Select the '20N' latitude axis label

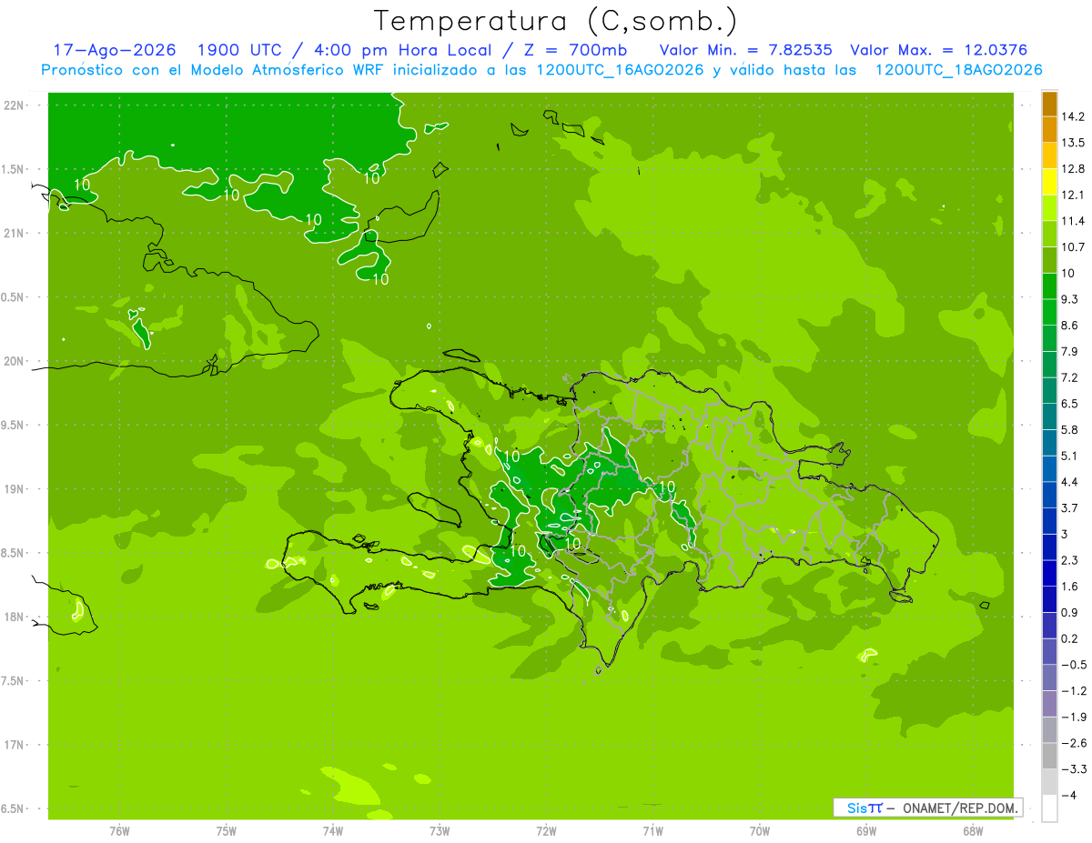tap(15, 361)
